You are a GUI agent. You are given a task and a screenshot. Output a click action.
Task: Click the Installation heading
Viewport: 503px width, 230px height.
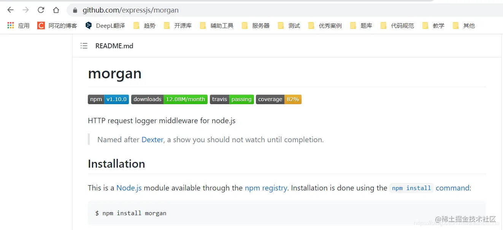coord(116,164)
